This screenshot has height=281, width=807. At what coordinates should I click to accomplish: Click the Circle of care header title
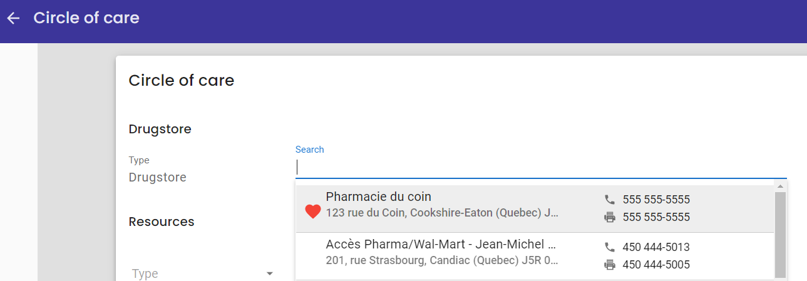(86, 18)
